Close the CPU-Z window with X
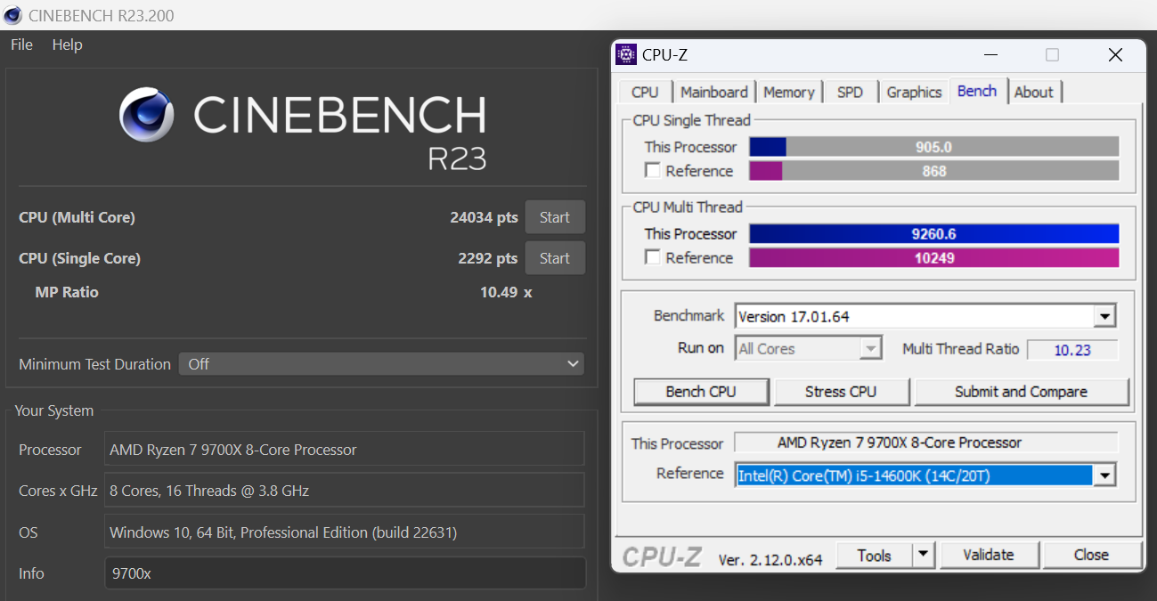1157x601 pixels. pos(1115,55)
